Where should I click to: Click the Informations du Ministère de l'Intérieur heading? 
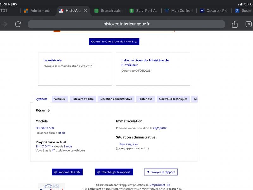[x=145, y=62]
